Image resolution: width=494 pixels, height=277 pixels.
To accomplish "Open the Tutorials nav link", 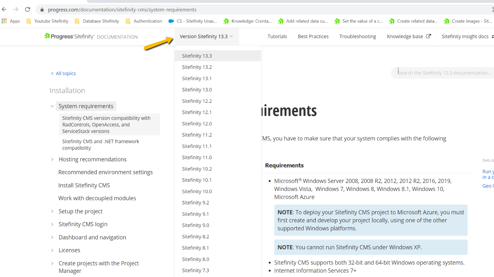I will [277, 36].
